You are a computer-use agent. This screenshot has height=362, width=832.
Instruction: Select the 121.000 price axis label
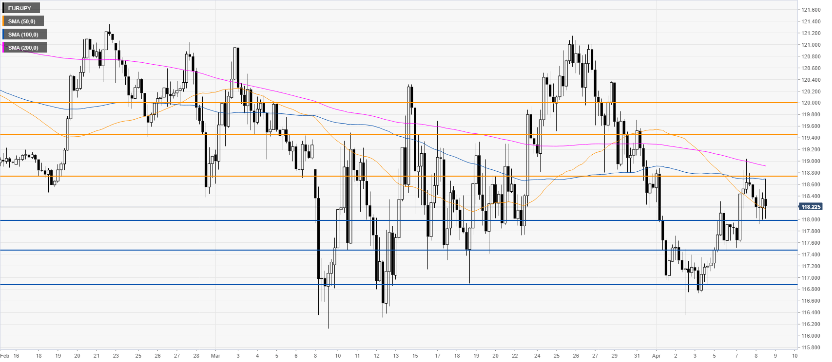coord(811,45)
